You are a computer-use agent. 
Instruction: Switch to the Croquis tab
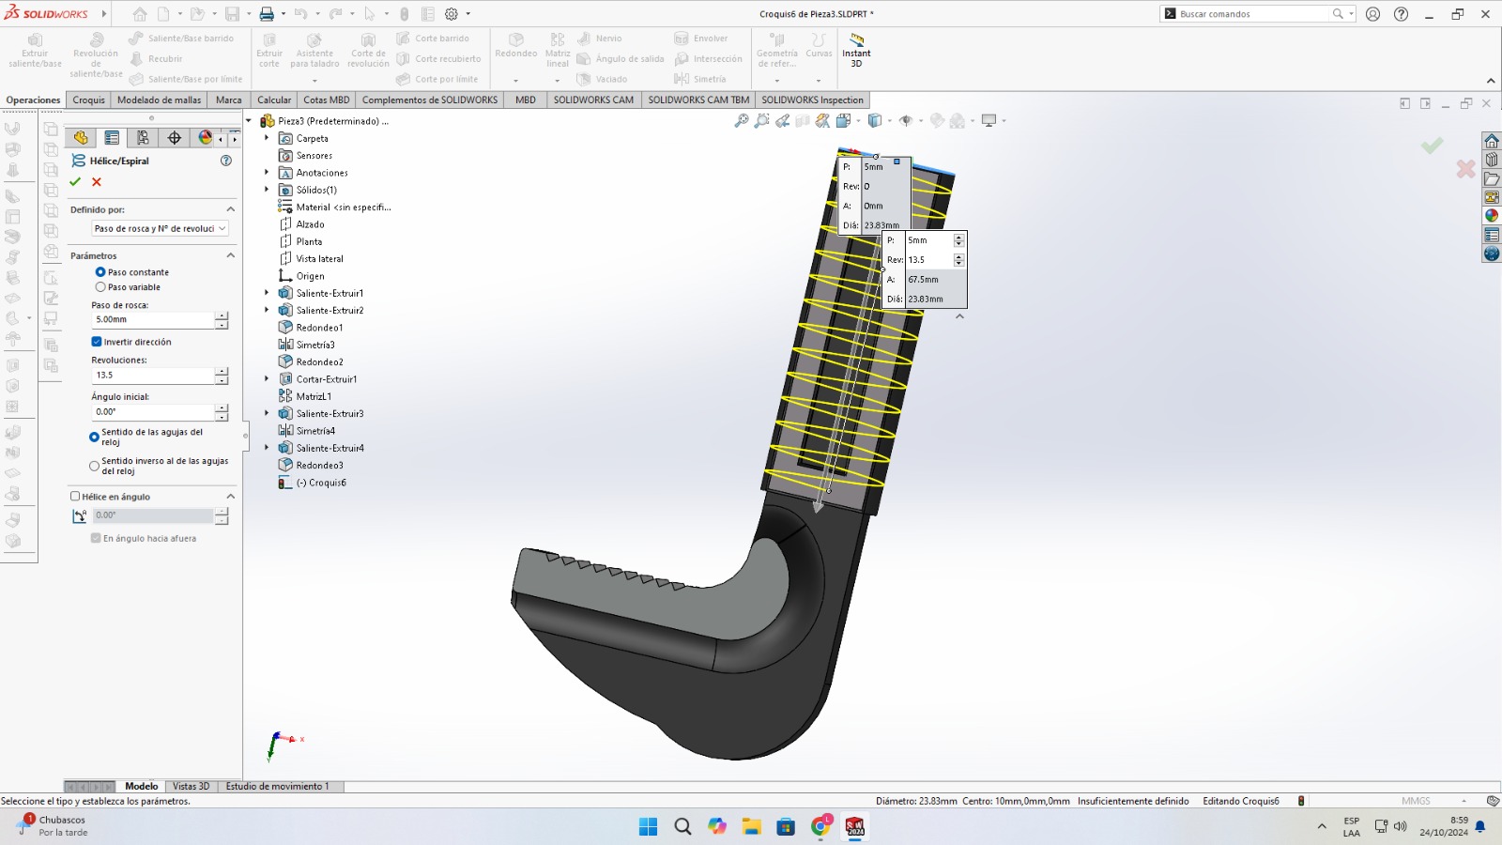[x=88, y=100]
